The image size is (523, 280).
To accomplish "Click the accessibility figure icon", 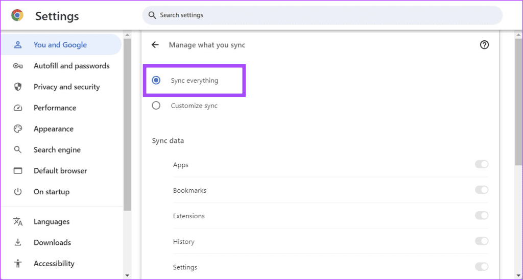I will pyautogui.click(x=18, y=263).
